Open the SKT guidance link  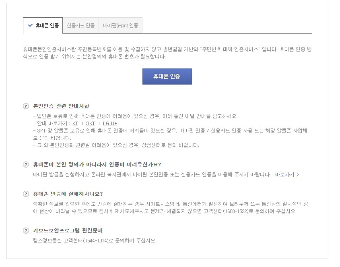91,124
